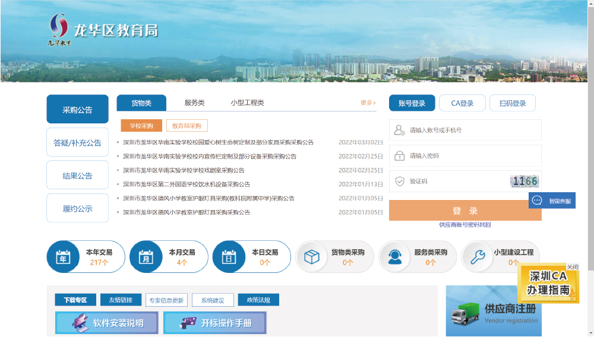
Task: Switch to the 服务类 tab
Action: point(194,103)
